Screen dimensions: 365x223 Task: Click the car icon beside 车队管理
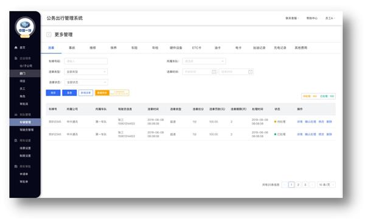(16, 115)
